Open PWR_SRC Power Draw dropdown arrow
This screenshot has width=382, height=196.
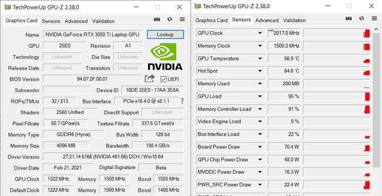click(260, 184)
